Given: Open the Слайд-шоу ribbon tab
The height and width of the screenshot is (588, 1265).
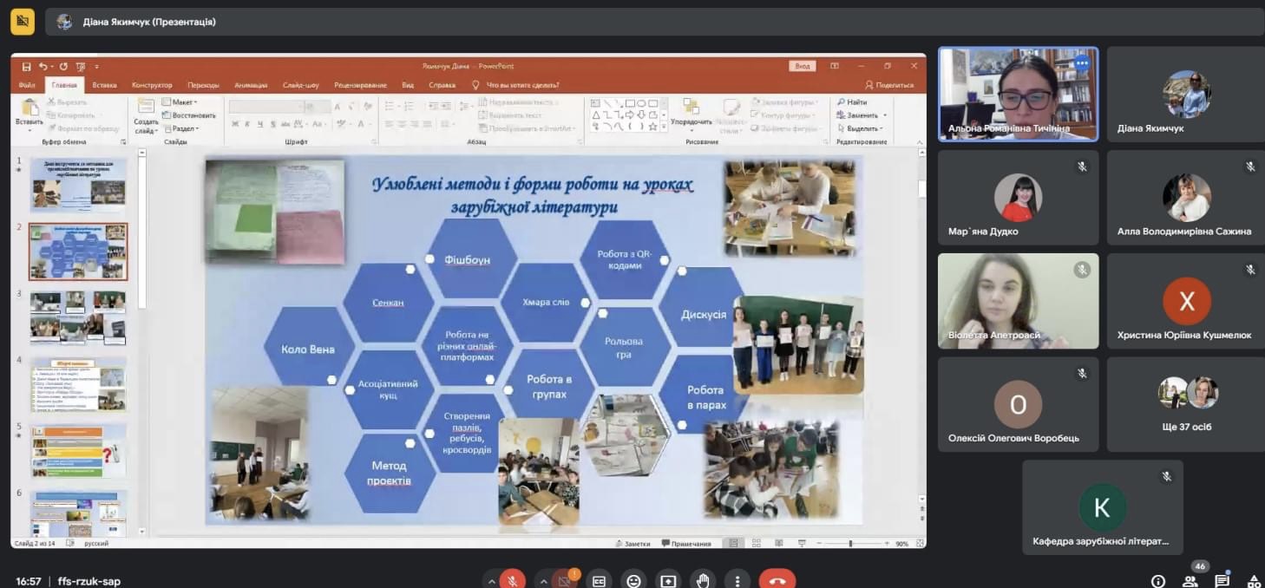Looking at the screenshot, I should [301, 85].
